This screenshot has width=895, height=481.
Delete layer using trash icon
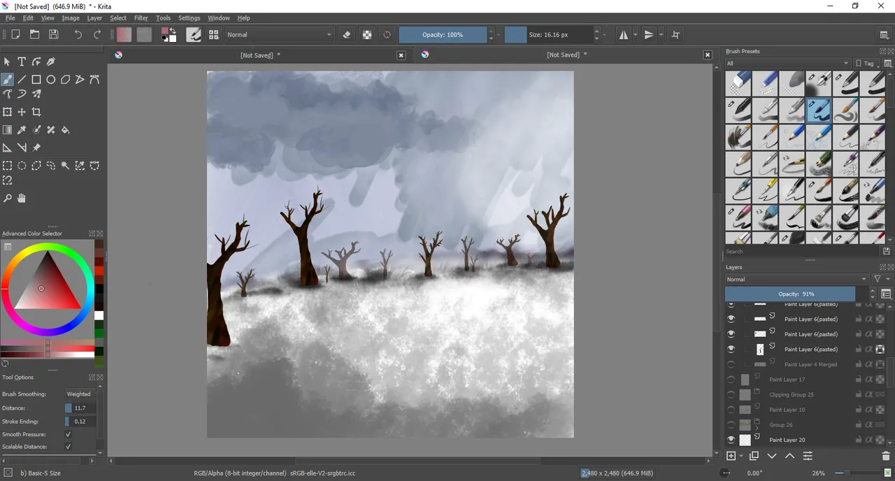887,456
